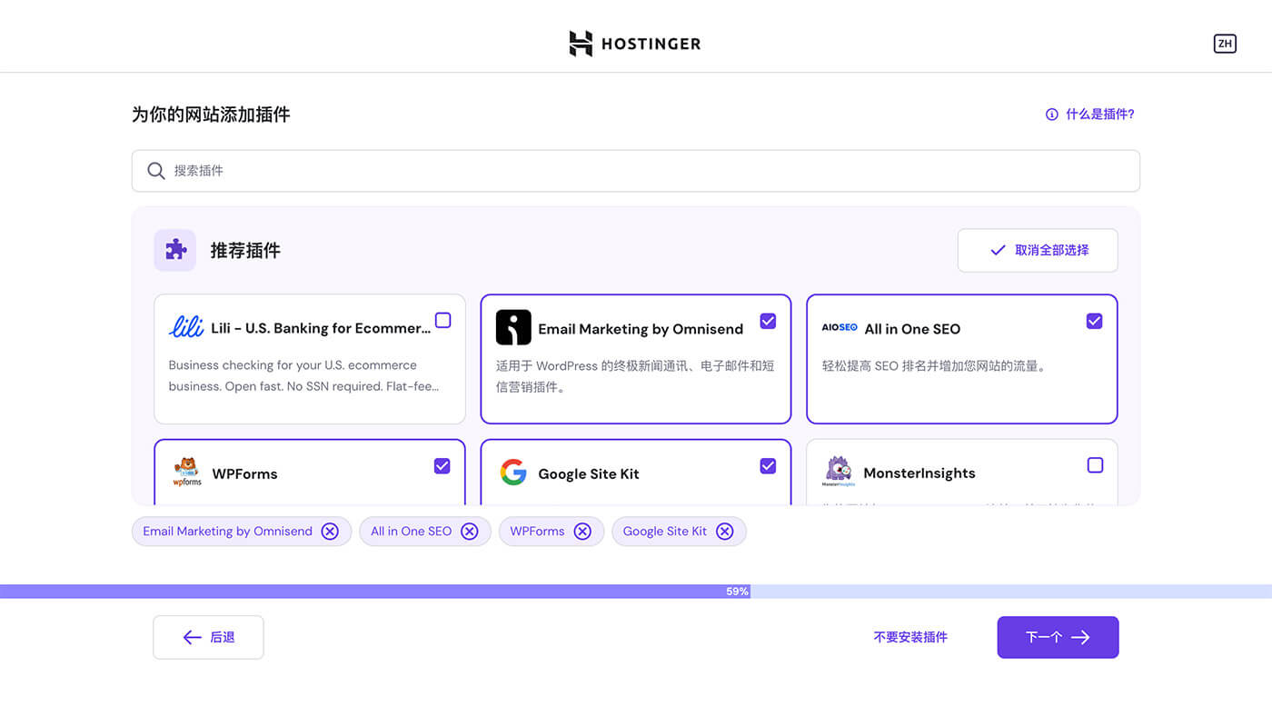The height and width of the screenshot is (727, 1272).
Task: Click the Lili banking plugin logo
Action: tap(186, 327)
